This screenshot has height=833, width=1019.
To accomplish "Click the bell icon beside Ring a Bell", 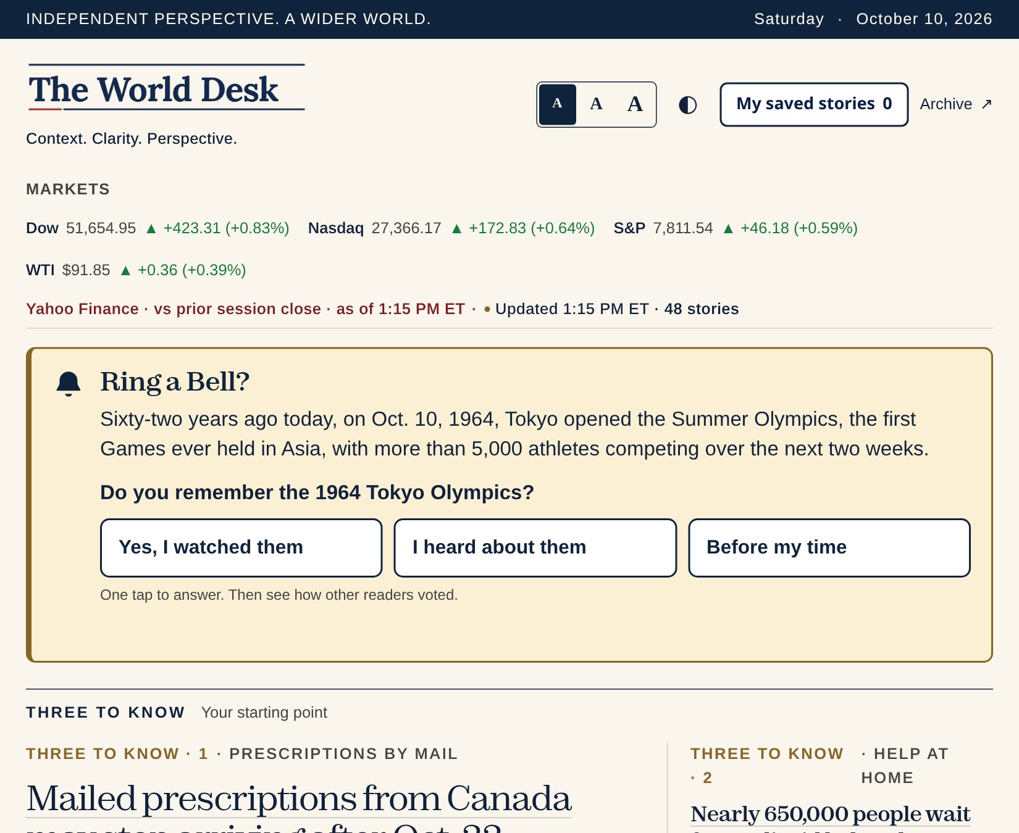I will (x=69, y=383).
